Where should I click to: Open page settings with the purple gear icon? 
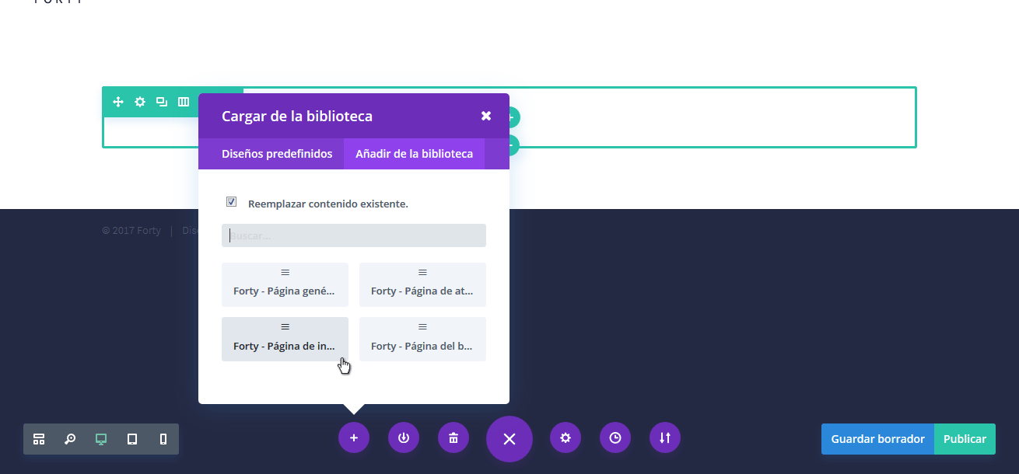tap(566, 437)
